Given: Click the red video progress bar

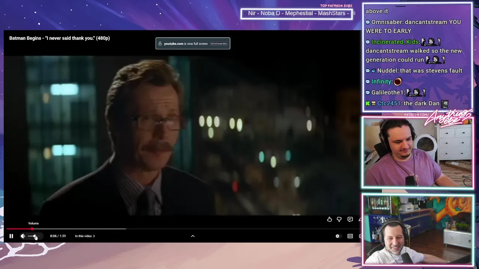Looking at the screenshot, I should click(19, 229).
